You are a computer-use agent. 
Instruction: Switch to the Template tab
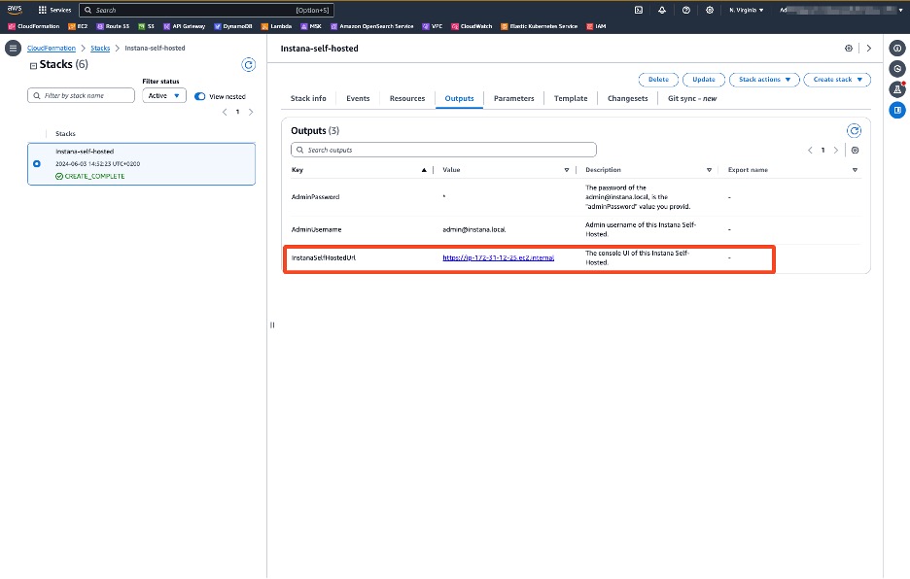point(571,99)
